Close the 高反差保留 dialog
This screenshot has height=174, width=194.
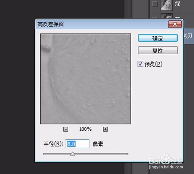click(x=175, y=24)
